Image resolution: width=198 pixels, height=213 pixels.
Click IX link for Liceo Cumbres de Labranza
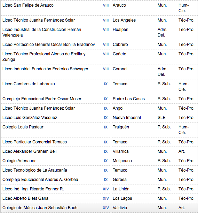click(x=106, y=84)
